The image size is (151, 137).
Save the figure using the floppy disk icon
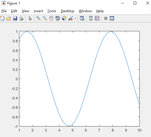[x=15, y=18]
